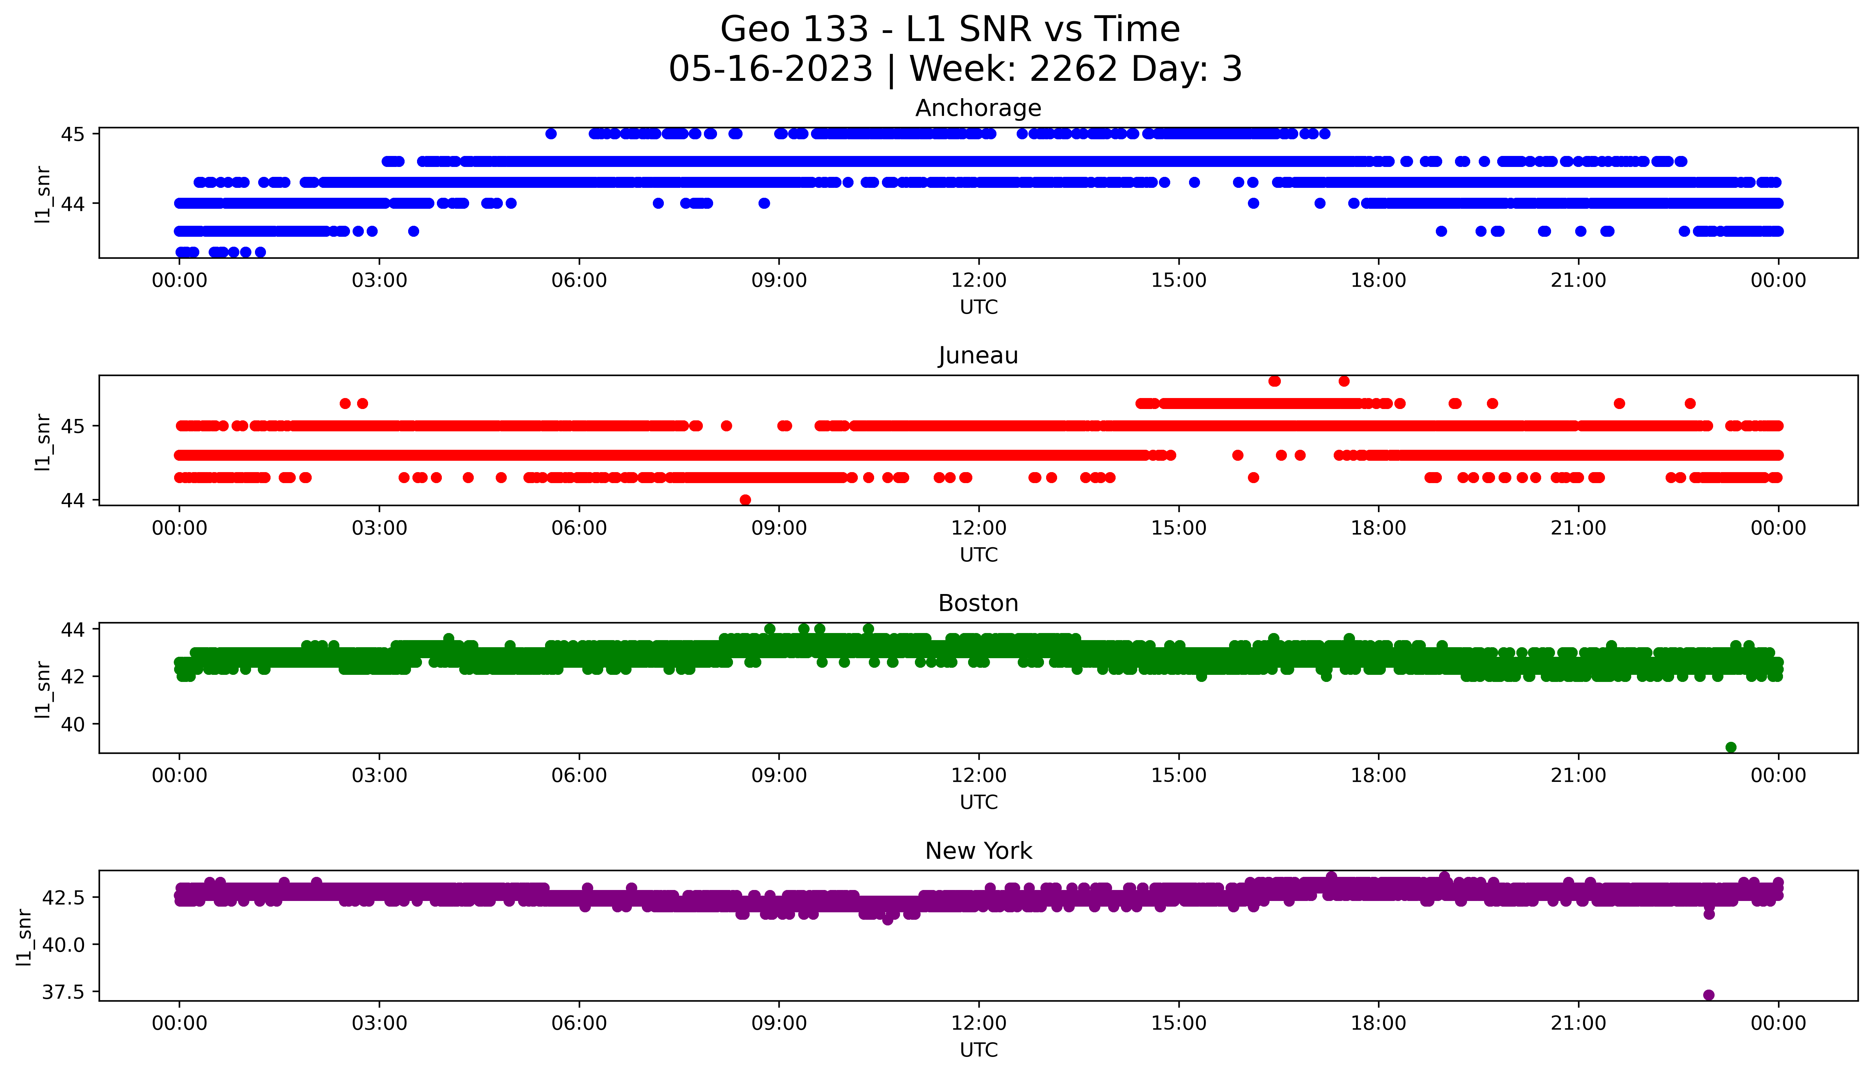Click the subtitle '05-16-2023 | Week: 2262 Day: 3'
1872x1075 pixels.
956,69
